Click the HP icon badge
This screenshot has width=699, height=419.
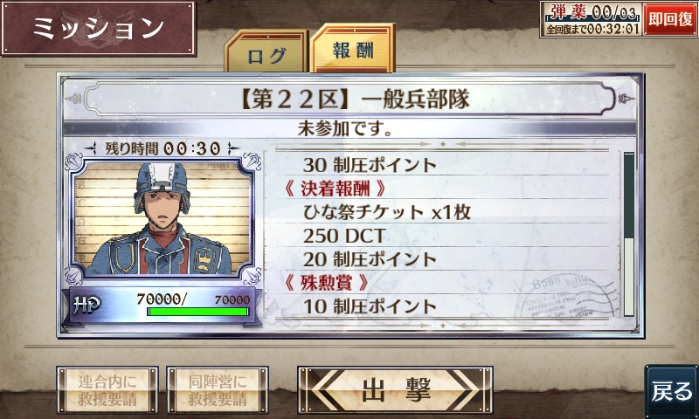coord(86,305)
